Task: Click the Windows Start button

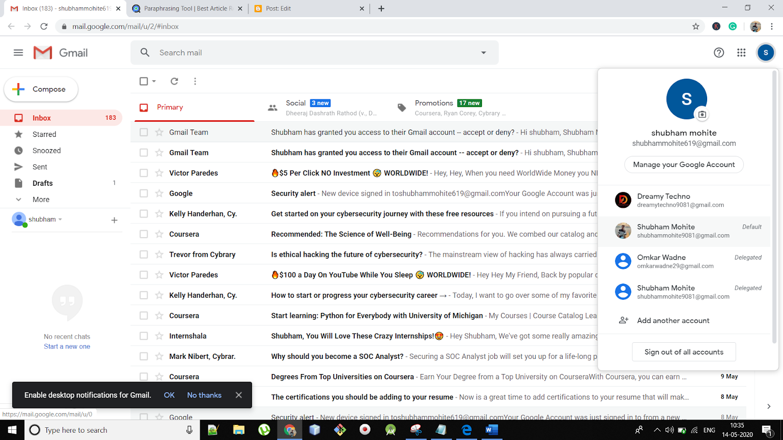Action: 12,430
